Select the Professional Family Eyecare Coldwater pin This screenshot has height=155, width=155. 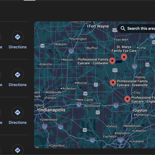pyautogui.click(x=112, y=61)
